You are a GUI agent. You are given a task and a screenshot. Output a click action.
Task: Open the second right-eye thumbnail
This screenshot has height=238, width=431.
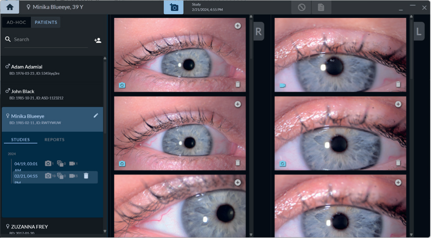coord(180,133)
